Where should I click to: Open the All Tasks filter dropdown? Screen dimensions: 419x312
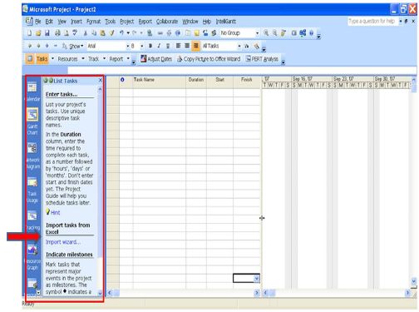pyautogui.click(x=239, y=46)
